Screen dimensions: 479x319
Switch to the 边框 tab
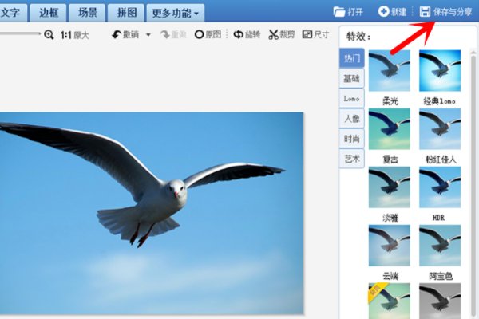pos(49,13)
